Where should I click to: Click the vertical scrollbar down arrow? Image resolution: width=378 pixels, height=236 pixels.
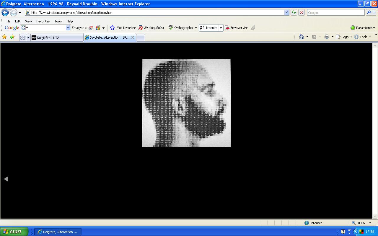coord(375,216)
